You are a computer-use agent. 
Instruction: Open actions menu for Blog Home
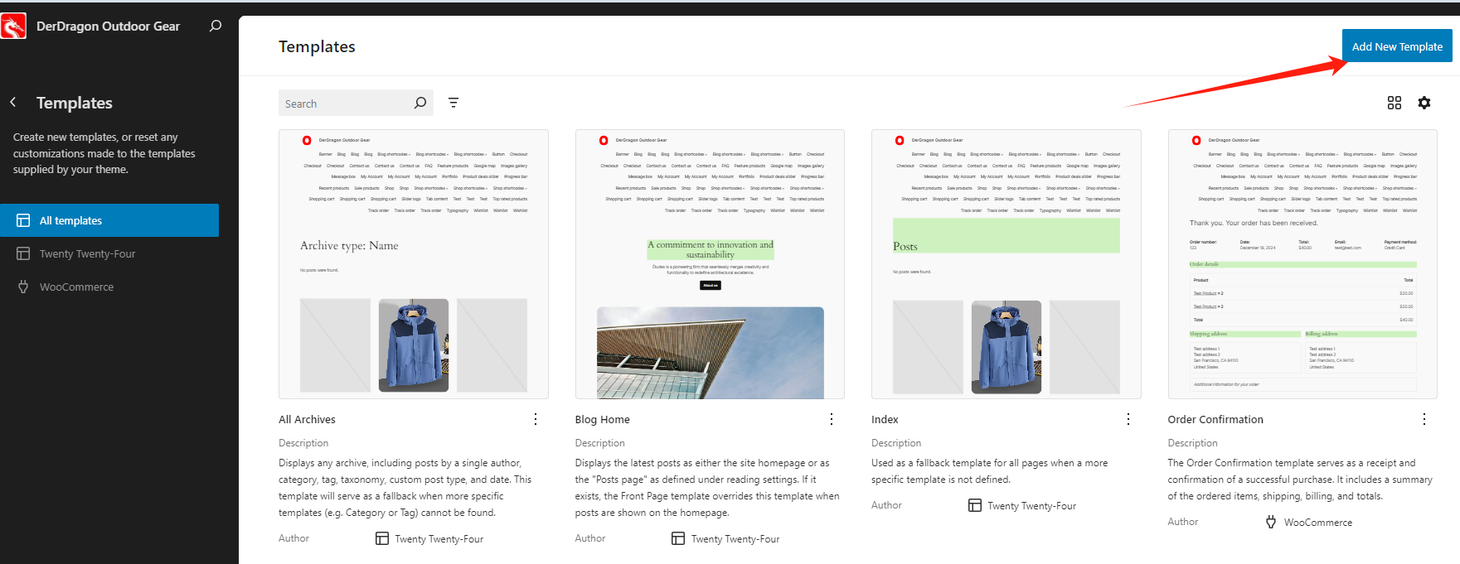[832, 419]
